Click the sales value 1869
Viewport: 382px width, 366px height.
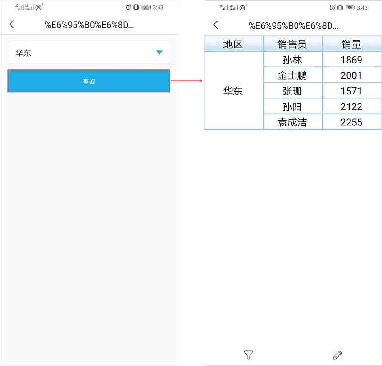pos(352,60)
